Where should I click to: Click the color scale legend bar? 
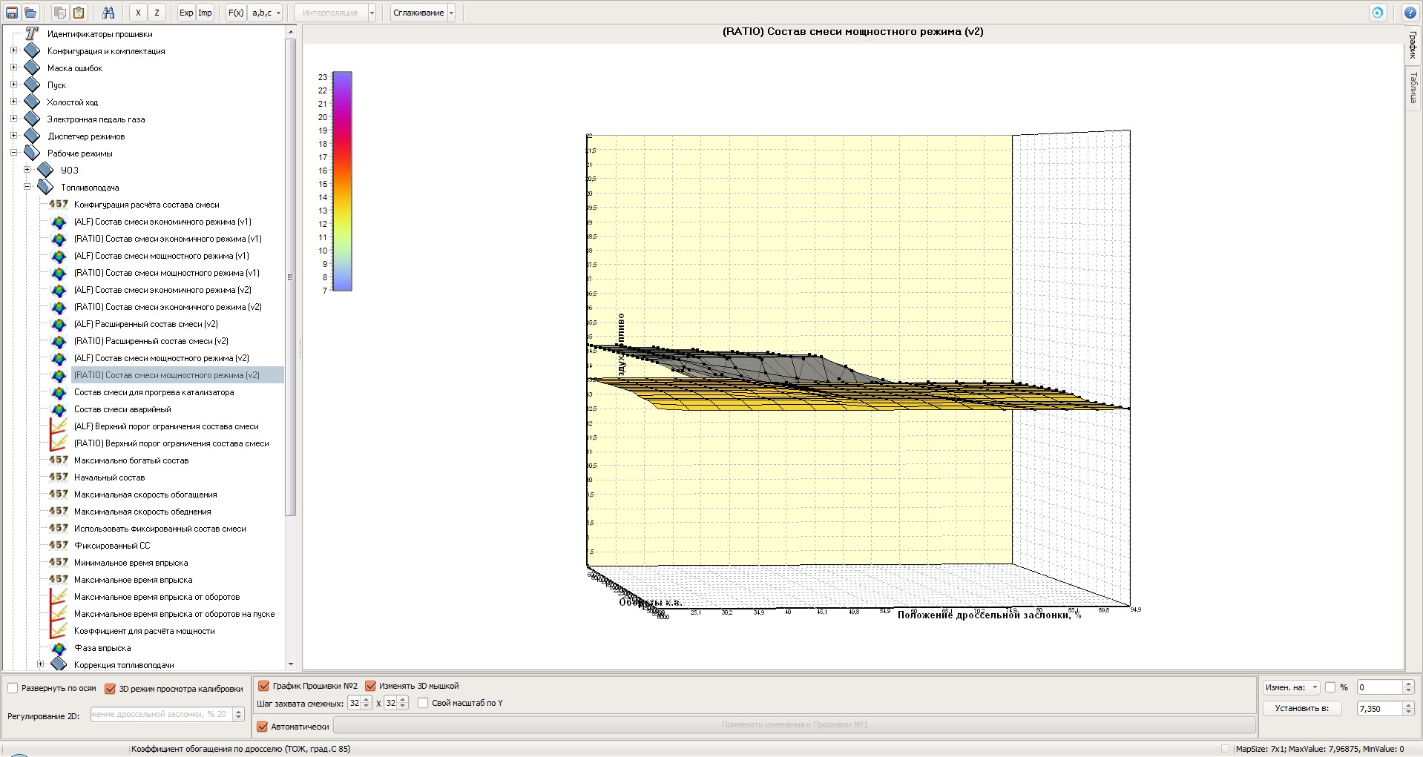coord(342,181)
